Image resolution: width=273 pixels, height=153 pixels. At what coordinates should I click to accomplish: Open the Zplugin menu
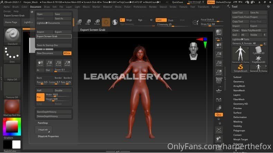[216, 7]
